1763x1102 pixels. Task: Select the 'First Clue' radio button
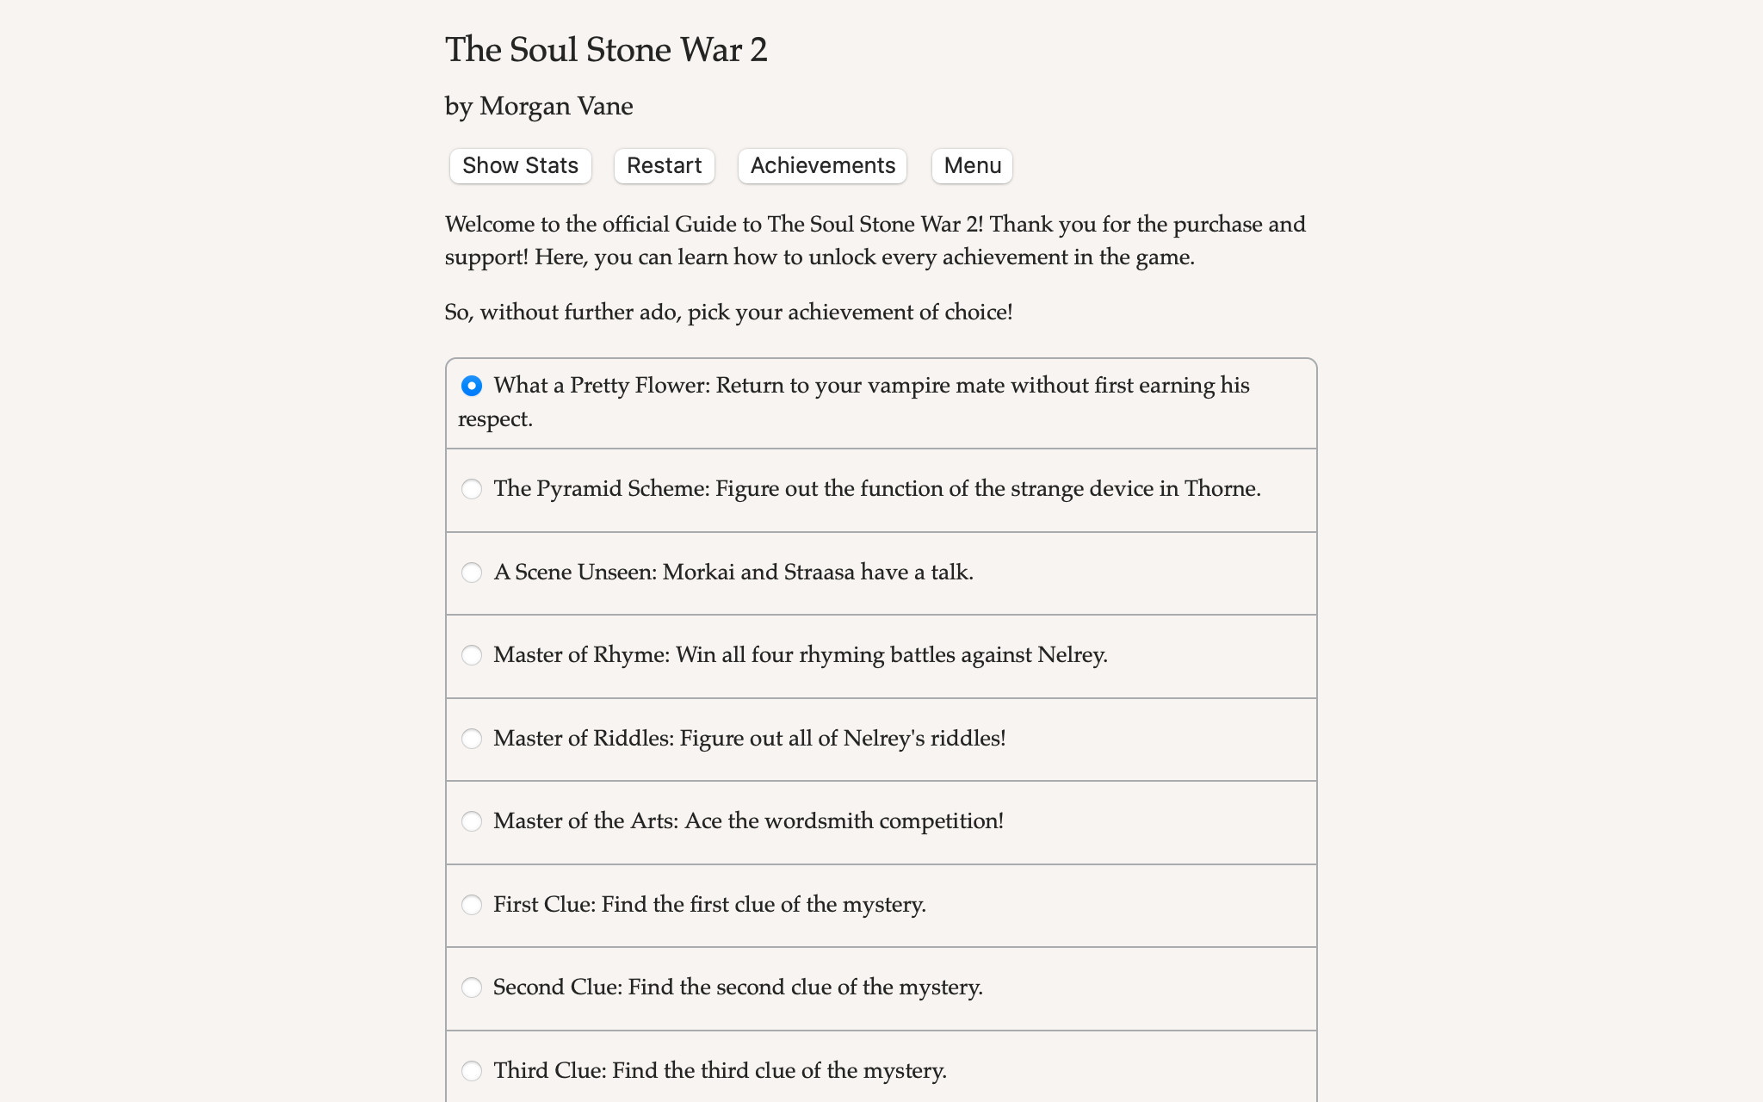click(x=472, y=905)
